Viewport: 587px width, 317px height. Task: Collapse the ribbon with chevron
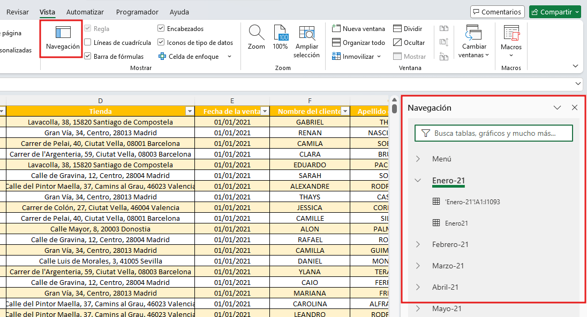click(x=576, y=66)
